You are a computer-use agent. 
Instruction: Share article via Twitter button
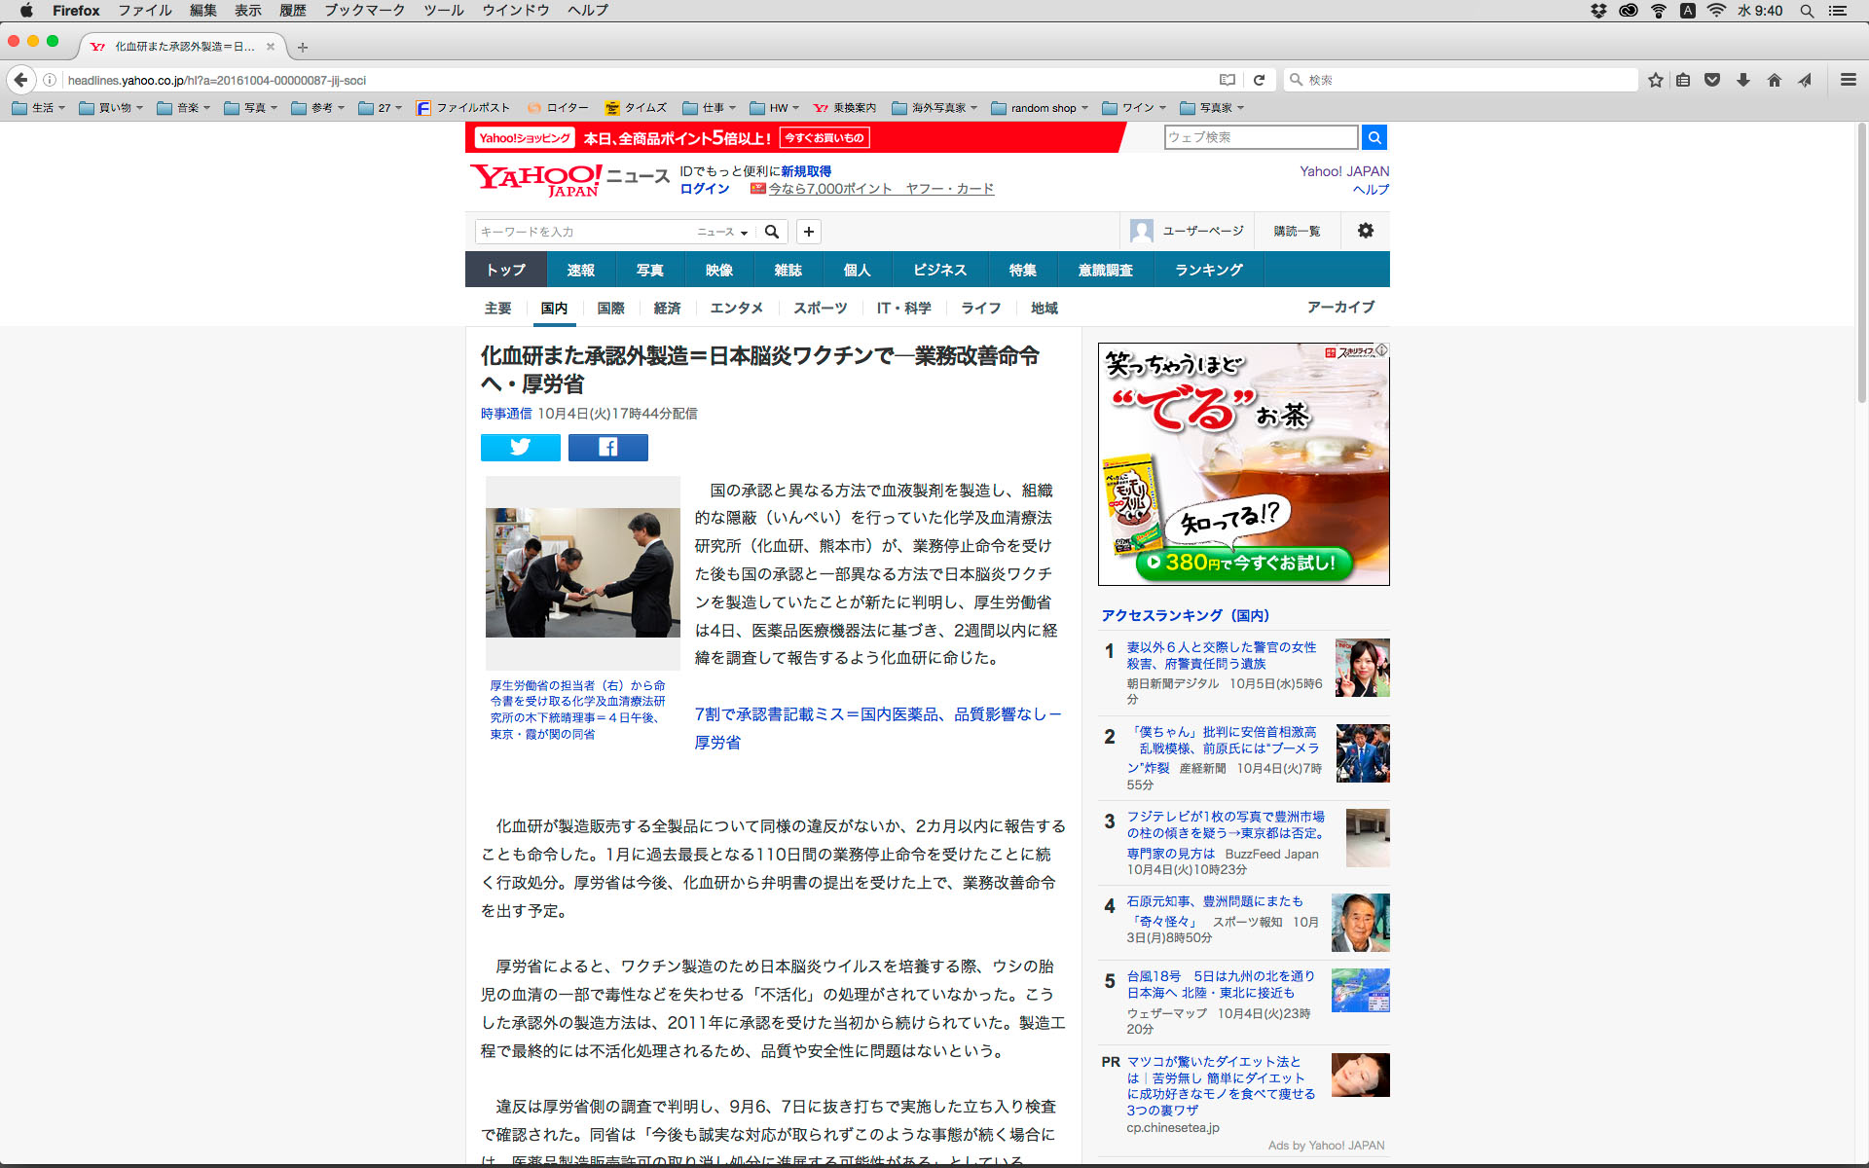click(520, 447)
